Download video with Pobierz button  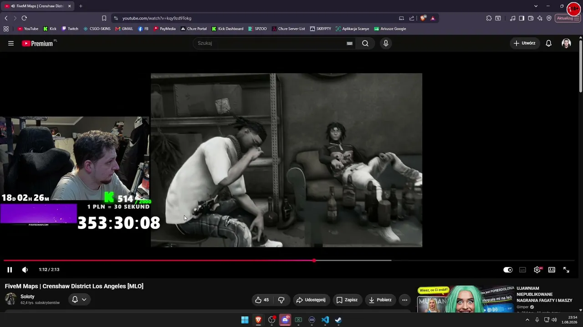(380, 300)
